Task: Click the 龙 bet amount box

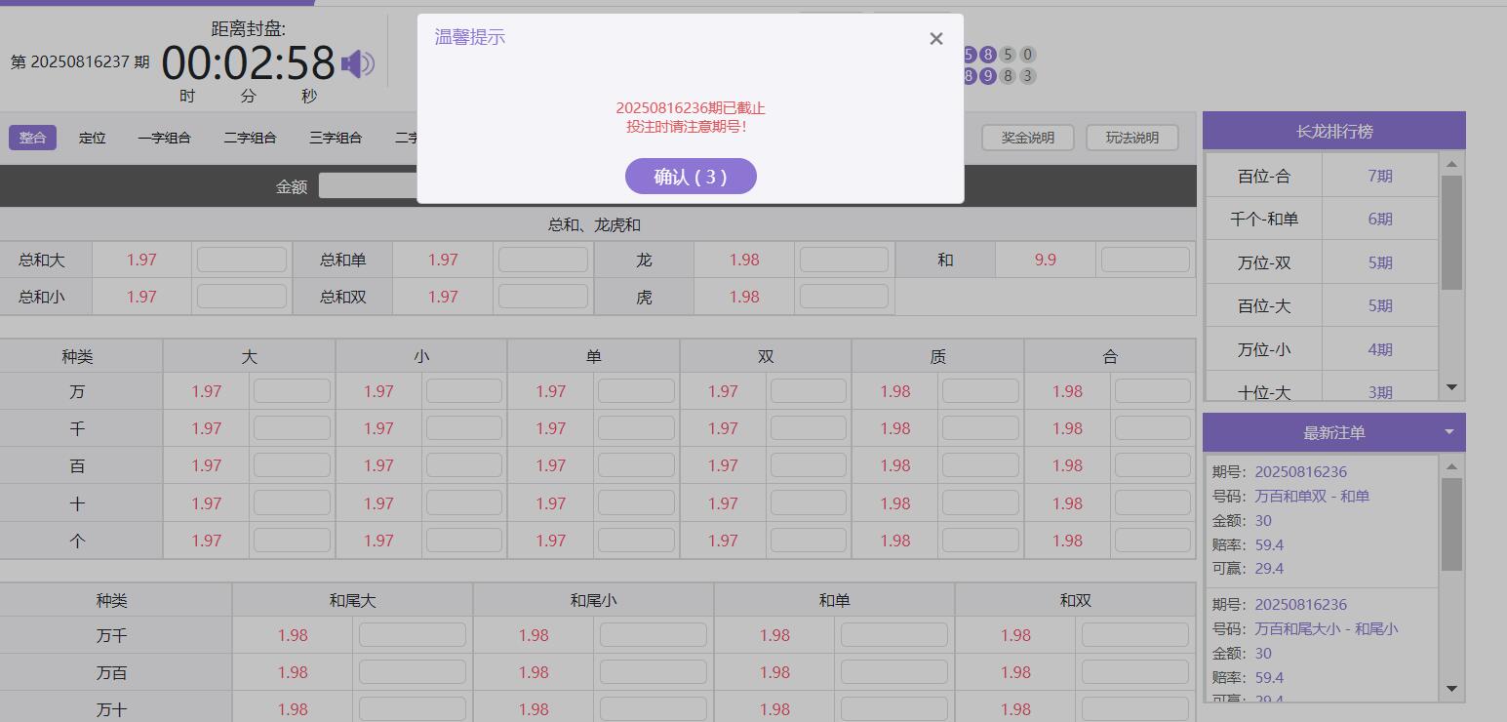Action: click(x=844, y=260)
